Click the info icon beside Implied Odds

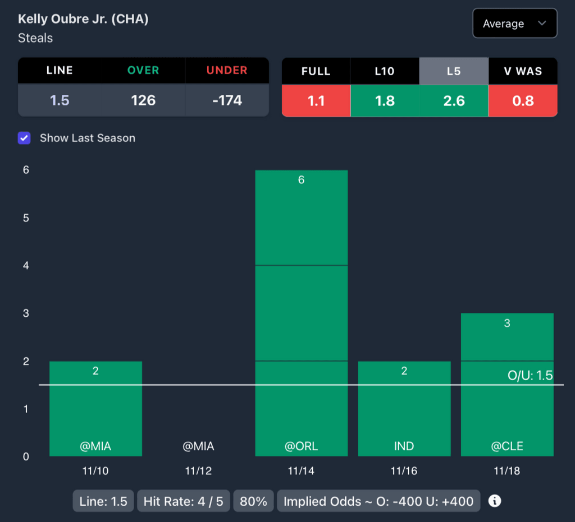[495, 501]
